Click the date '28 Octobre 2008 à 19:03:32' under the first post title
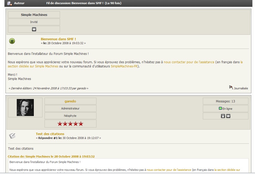 [65, 43]
